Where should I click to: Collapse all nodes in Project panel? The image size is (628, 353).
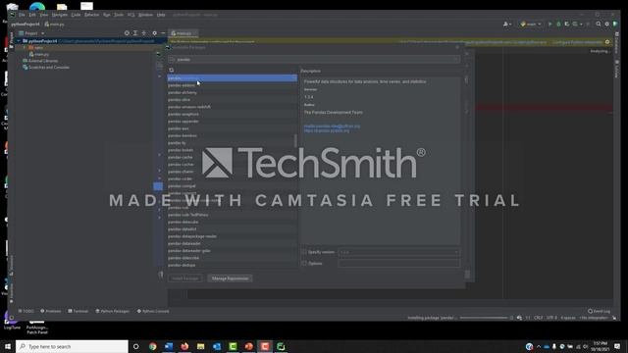(144, 33)
